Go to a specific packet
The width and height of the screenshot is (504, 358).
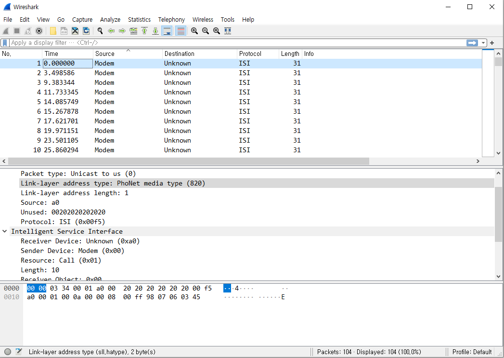point(133,31)
